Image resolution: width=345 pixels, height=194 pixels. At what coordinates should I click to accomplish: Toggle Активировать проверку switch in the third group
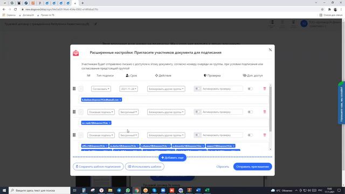click(197, 135)
